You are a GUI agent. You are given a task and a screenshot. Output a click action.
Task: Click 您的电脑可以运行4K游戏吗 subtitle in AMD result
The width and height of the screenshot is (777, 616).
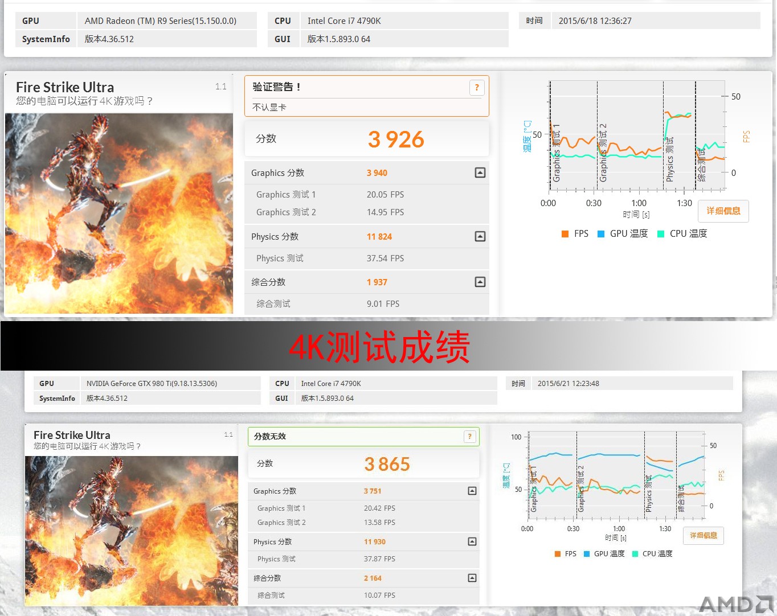84,101
